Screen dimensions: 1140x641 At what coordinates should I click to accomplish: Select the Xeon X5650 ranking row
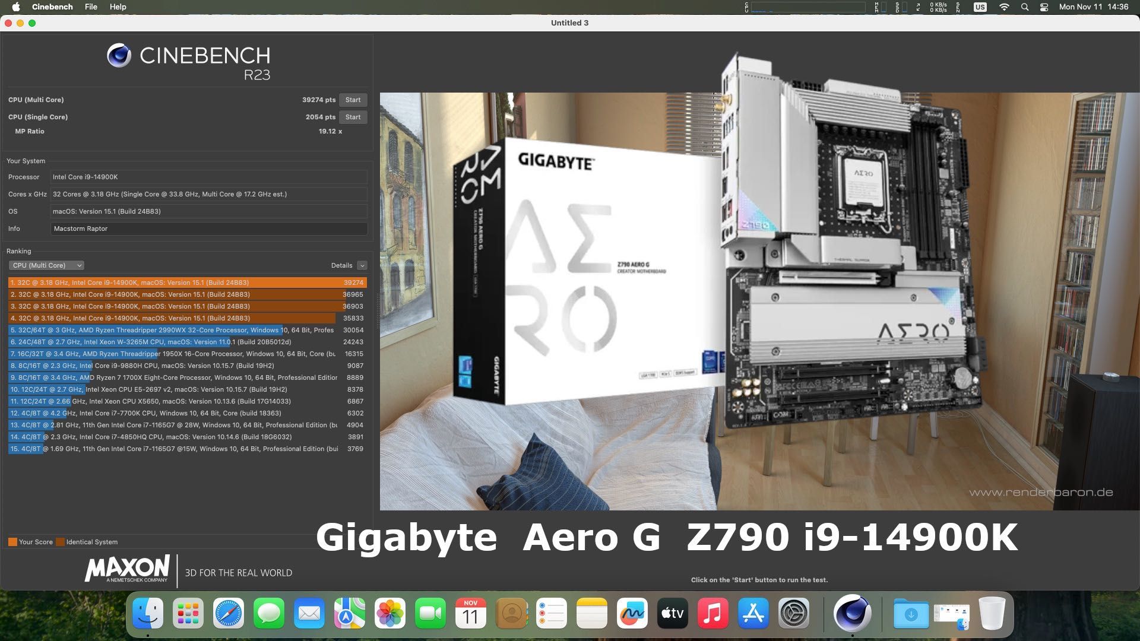(188, 401)
